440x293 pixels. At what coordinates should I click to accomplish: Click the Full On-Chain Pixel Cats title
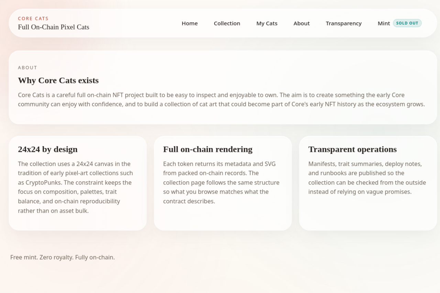54,27
